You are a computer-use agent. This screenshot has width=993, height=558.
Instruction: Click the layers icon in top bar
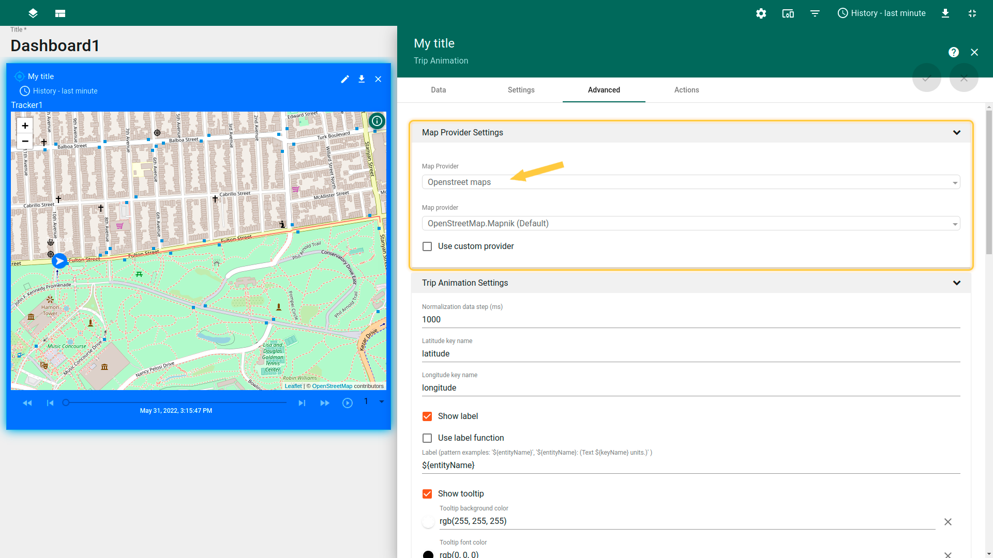click(x=33, y=13)
